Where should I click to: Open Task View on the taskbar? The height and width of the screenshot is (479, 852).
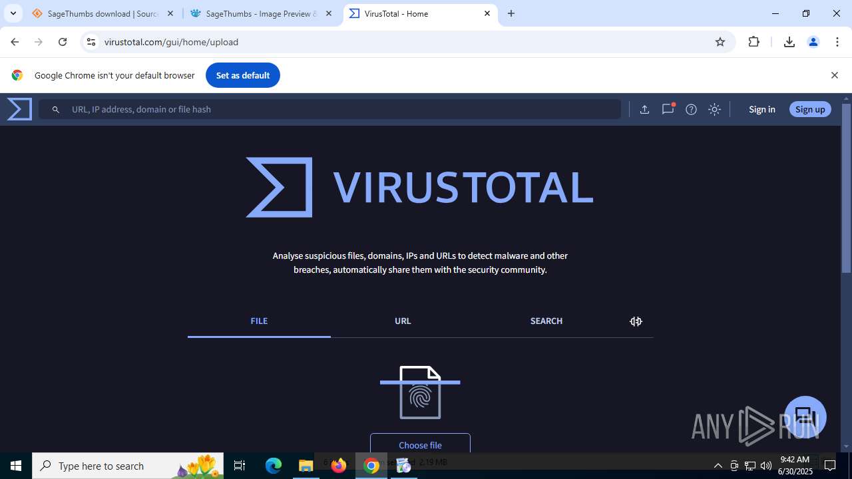click(240, 466)
